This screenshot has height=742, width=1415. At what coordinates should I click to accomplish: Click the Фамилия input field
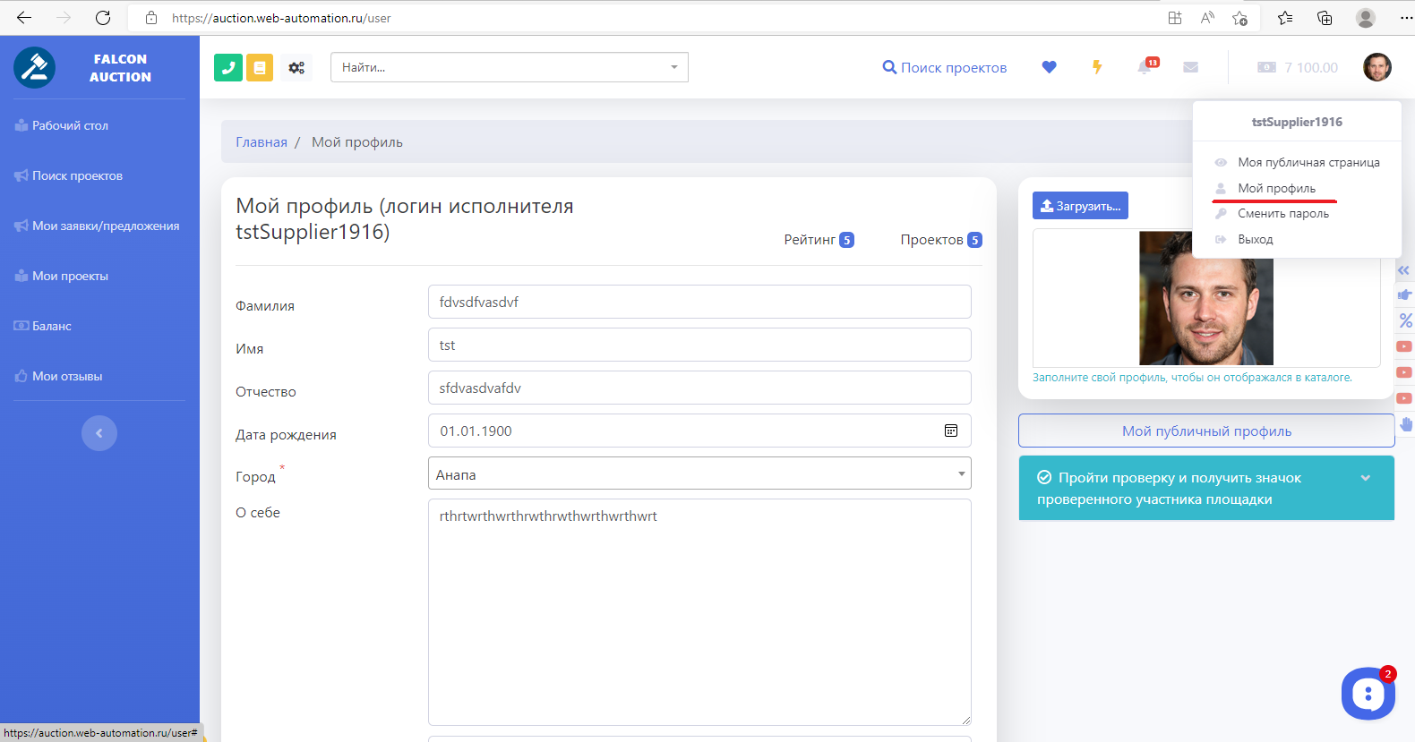coord(699,302)
